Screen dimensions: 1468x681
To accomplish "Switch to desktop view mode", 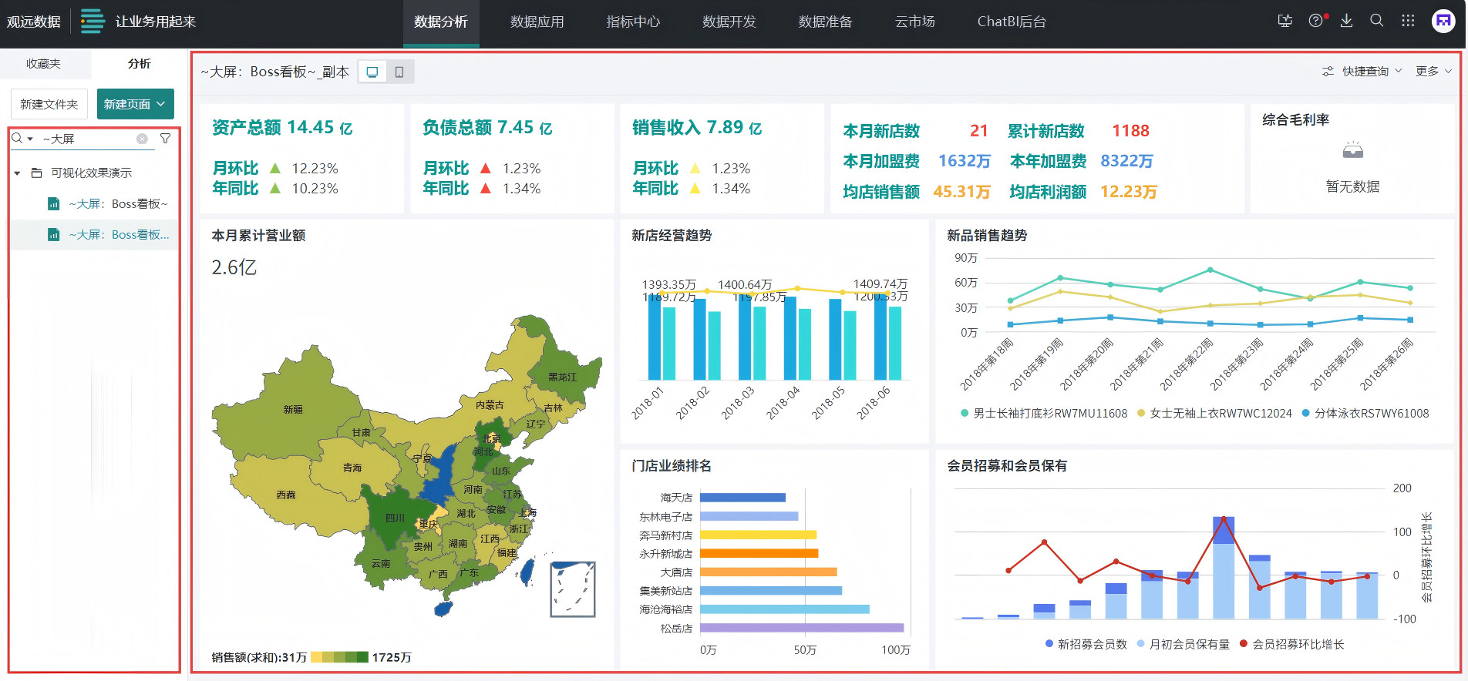I will [x=372, y=72].
